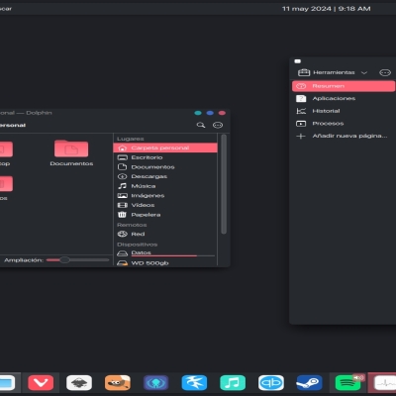396x396 pixels.
Task: Launch qBittorrent from the dock
Action: pos(271,383)
